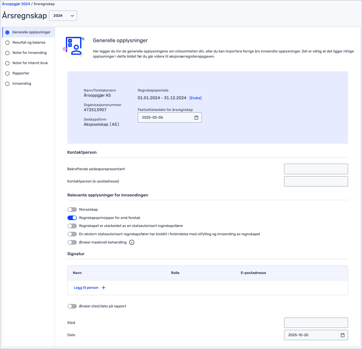The width and height of the screenshot is (362, 349).
Task: Open calendar icon for Fastsettelsedato field
Action: pos(196,117)
